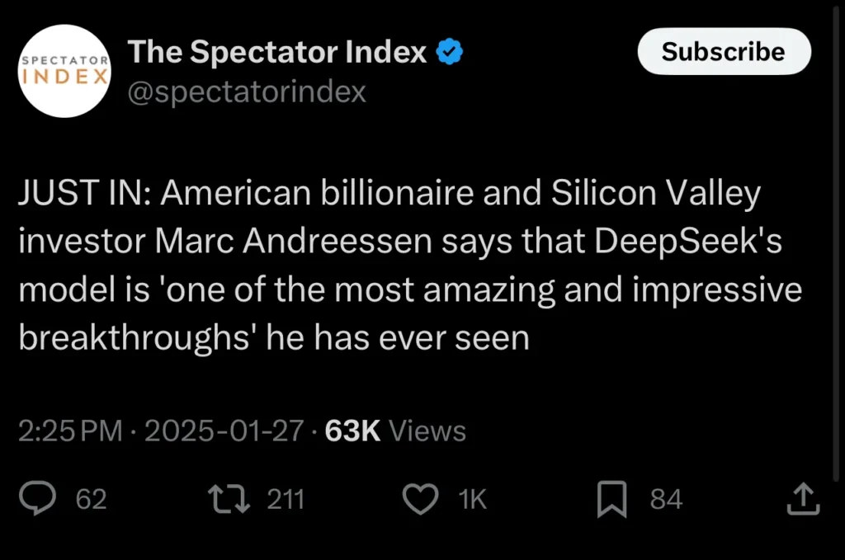Open The Spectator Index display name
The image size is (845, 560).
[277, 52]
